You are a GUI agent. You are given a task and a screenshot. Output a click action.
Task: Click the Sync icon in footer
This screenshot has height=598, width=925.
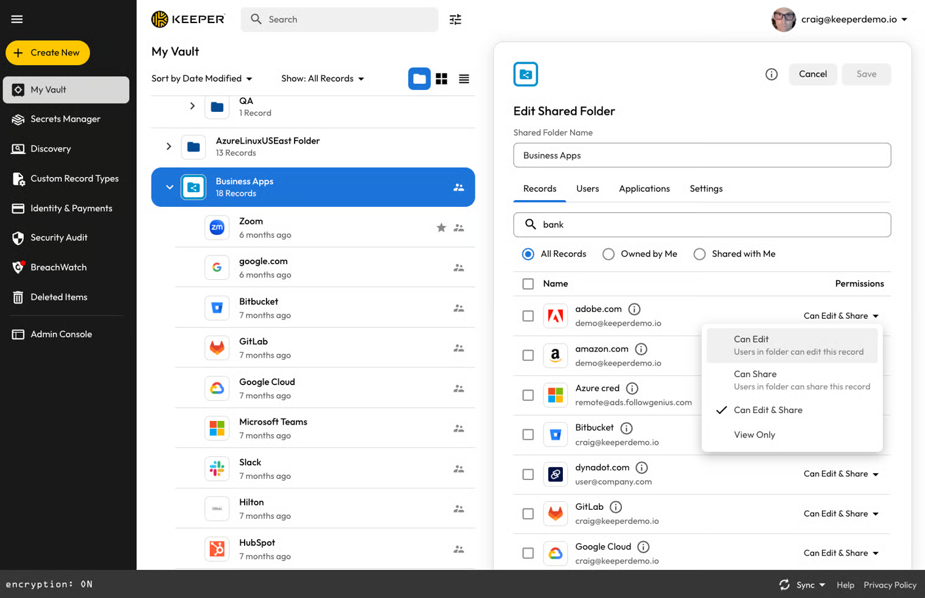(x=784, y=585)
